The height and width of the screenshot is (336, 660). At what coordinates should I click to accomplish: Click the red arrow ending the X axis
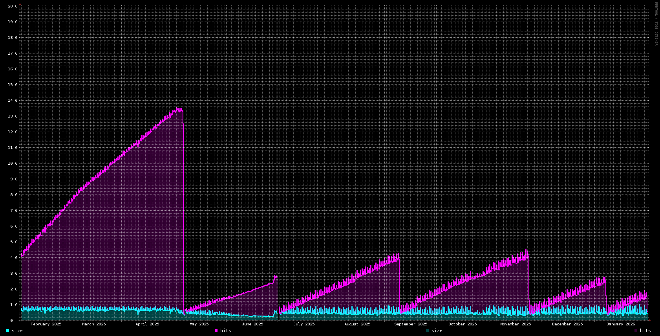(x=649, y=320)
